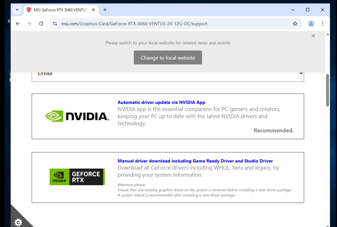Bookmark this page with the star icon
The image size is (337, 227).
coord(295,24)
